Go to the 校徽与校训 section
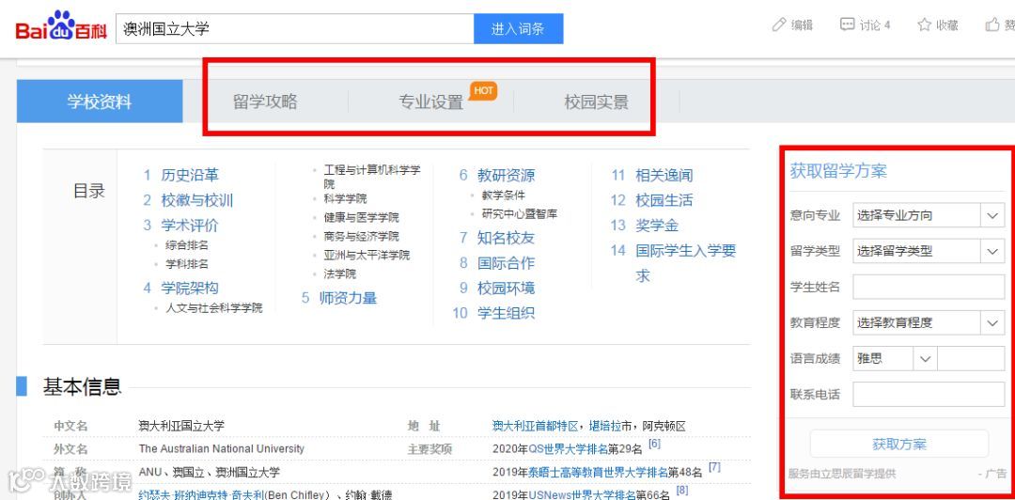This screenshot has width=1015, height=500. point(196,200)
